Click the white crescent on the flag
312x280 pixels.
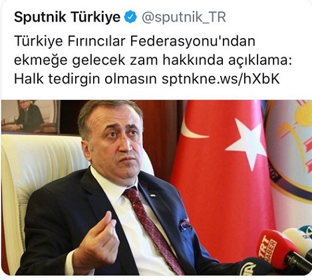194,127
